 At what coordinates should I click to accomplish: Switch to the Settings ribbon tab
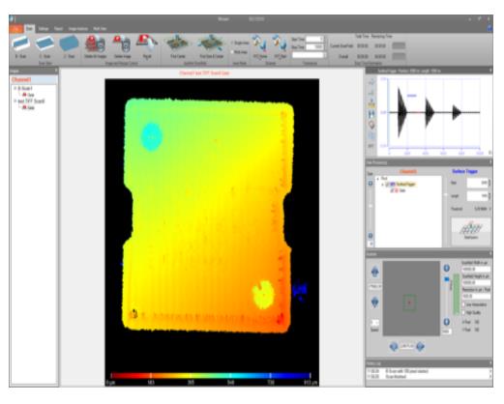[44, 29]
